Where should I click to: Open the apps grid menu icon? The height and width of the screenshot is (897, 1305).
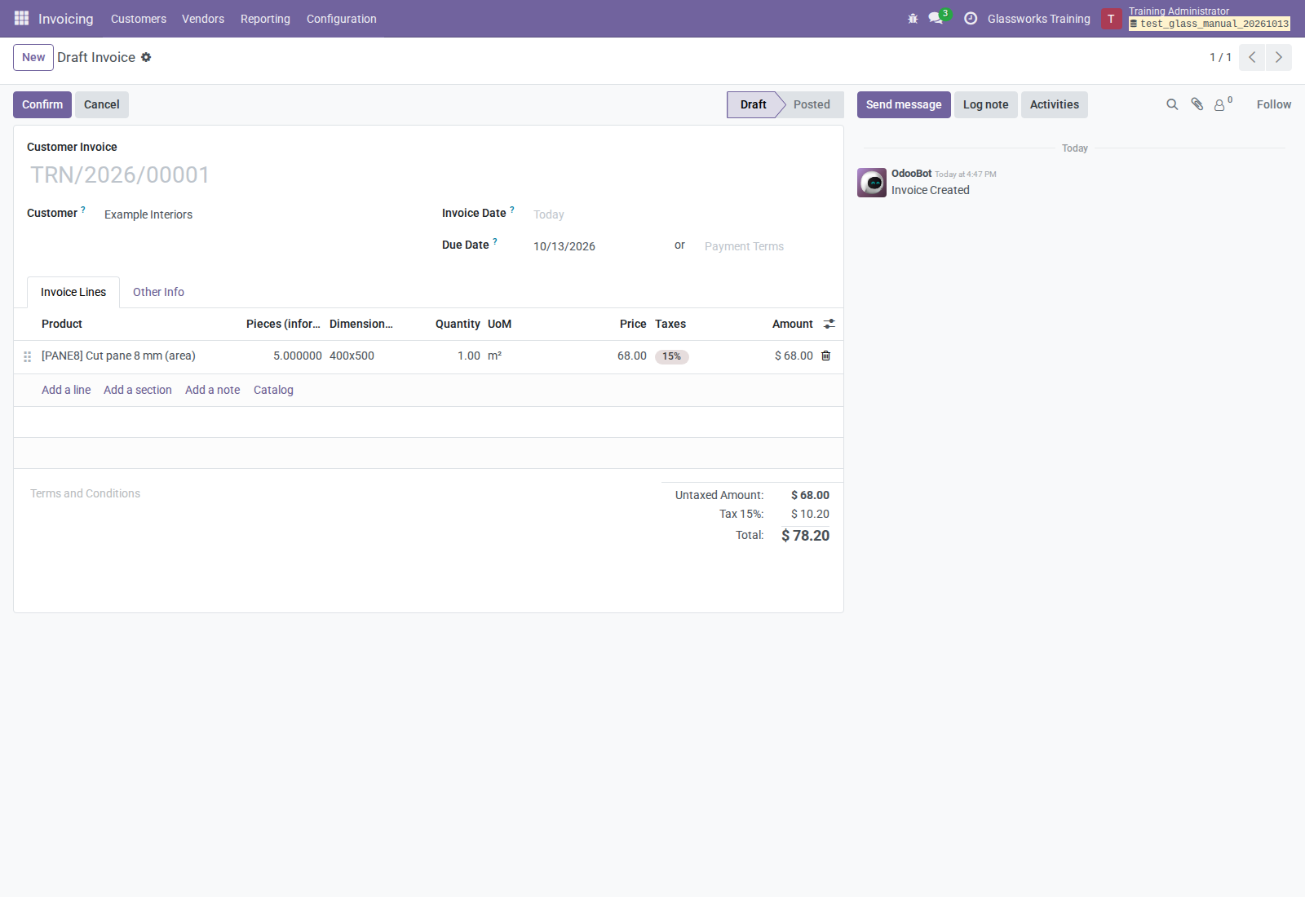21,18
